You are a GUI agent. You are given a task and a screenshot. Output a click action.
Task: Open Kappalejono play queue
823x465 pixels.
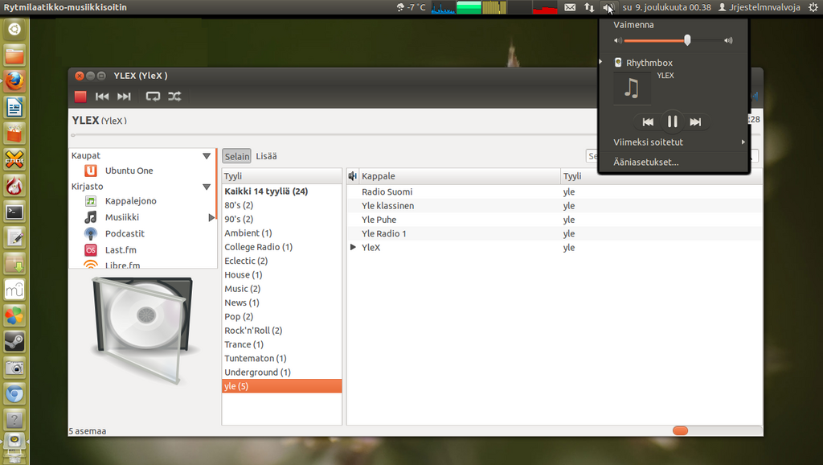coord(130,201)
